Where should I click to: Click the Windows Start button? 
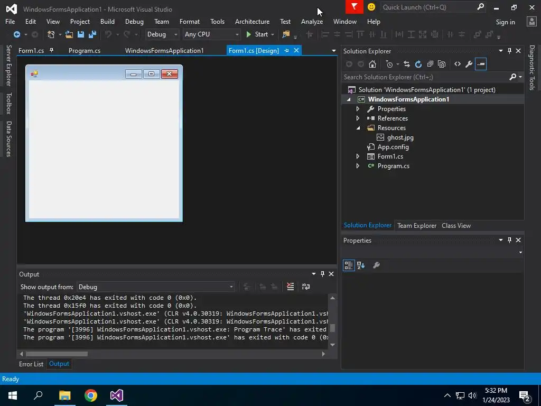[x=13, y=395]
